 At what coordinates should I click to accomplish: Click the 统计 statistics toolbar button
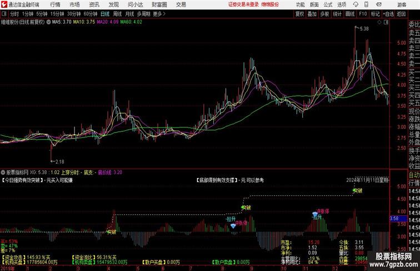337,14
